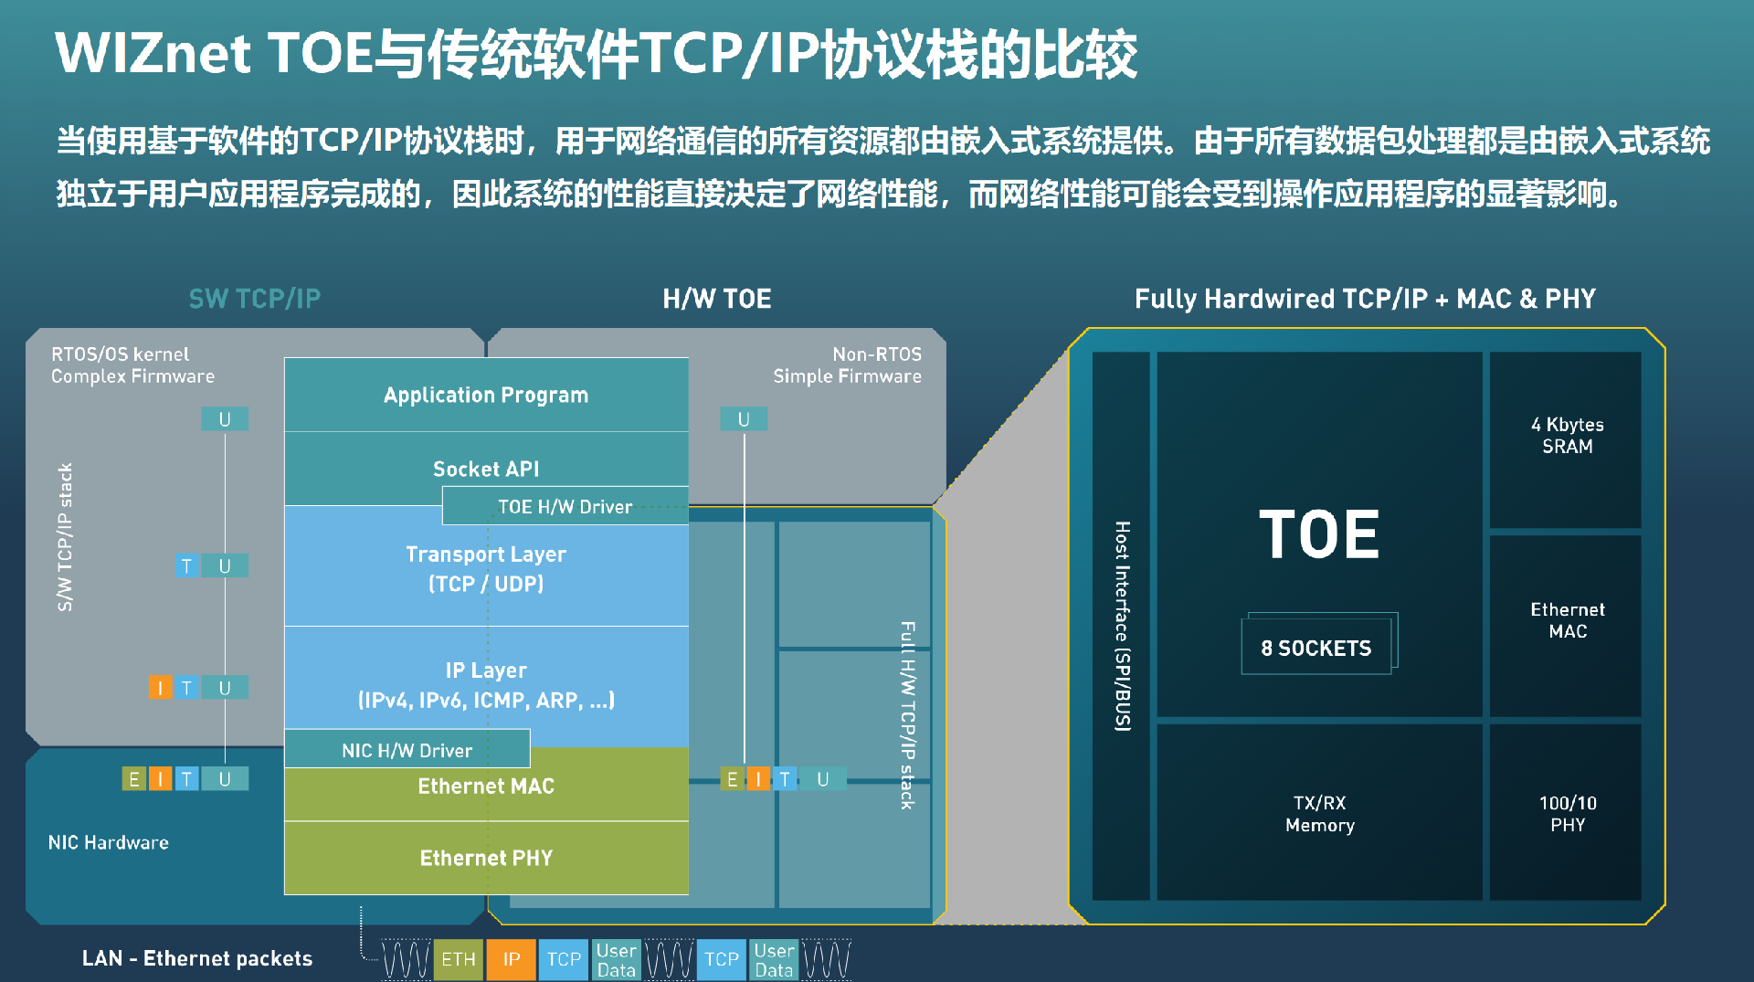1754x982 pixels.
Task: Click the 8 SOCKETS box
Action: [x=1316, y=648]
